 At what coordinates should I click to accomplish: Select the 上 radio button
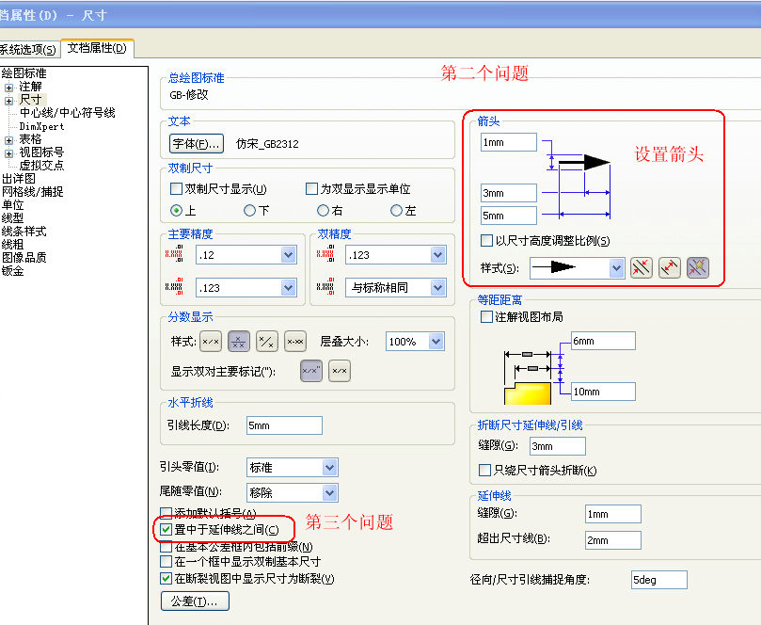(x=176, y=210)
